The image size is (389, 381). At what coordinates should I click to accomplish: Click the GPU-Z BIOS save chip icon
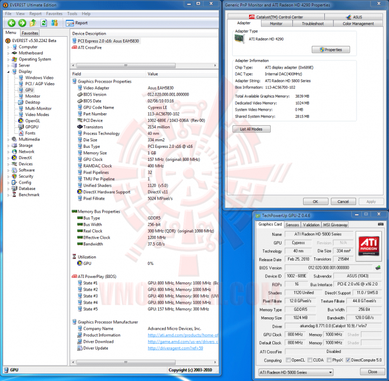pos(378,268)
